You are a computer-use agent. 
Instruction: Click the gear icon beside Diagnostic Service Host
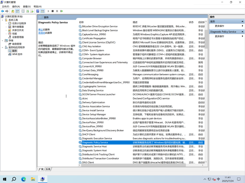[80, 146]
